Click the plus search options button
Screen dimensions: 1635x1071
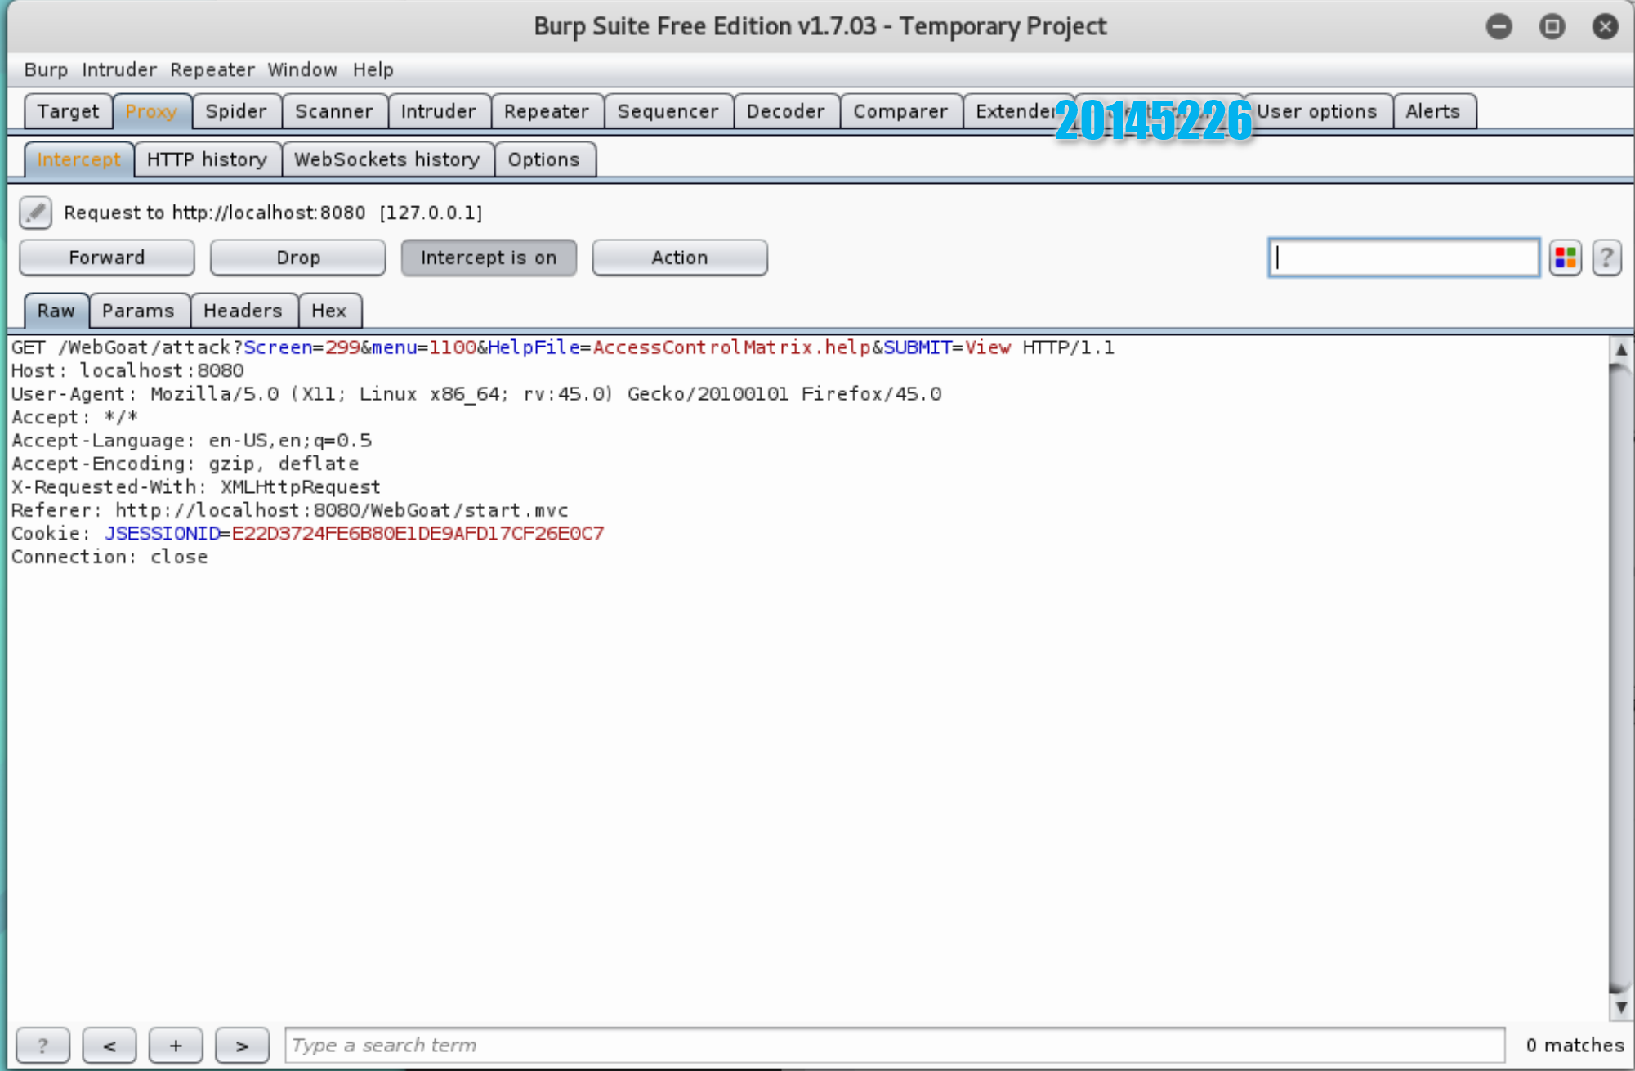[175, 1045]
